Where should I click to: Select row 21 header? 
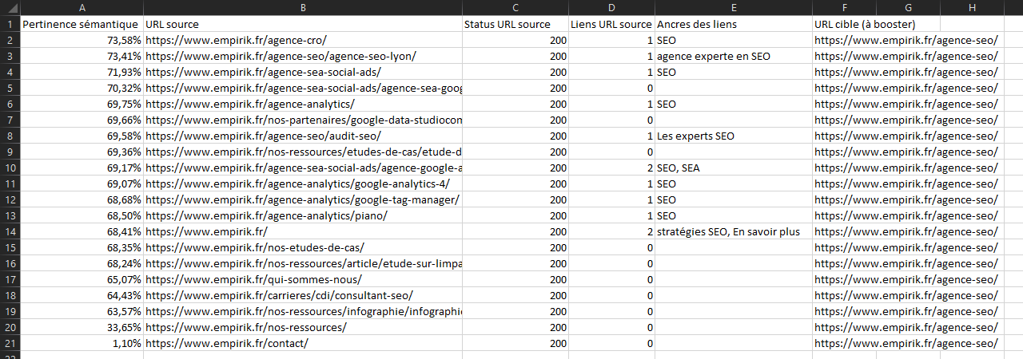[x=10, y=343]
